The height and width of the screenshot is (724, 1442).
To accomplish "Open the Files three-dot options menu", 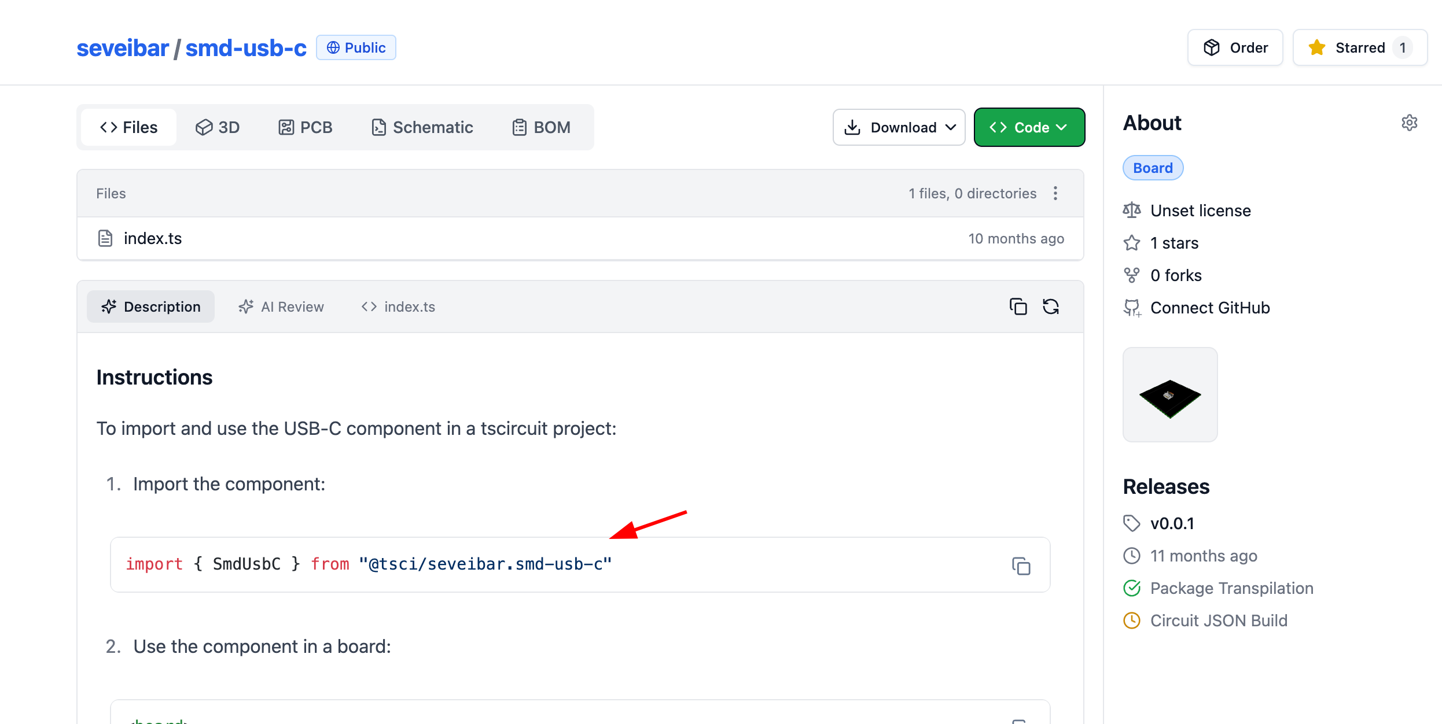I will point(1055,193).
